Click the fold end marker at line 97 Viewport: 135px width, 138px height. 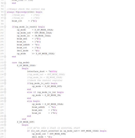coord(5,18)
